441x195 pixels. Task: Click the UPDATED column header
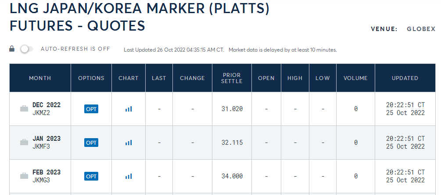(405, 78)
